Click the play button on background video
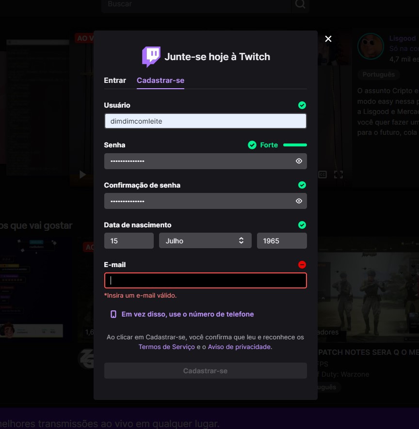The width and height of the screenshot is (419, 429). pyautogui.click(x=82, y=175)
